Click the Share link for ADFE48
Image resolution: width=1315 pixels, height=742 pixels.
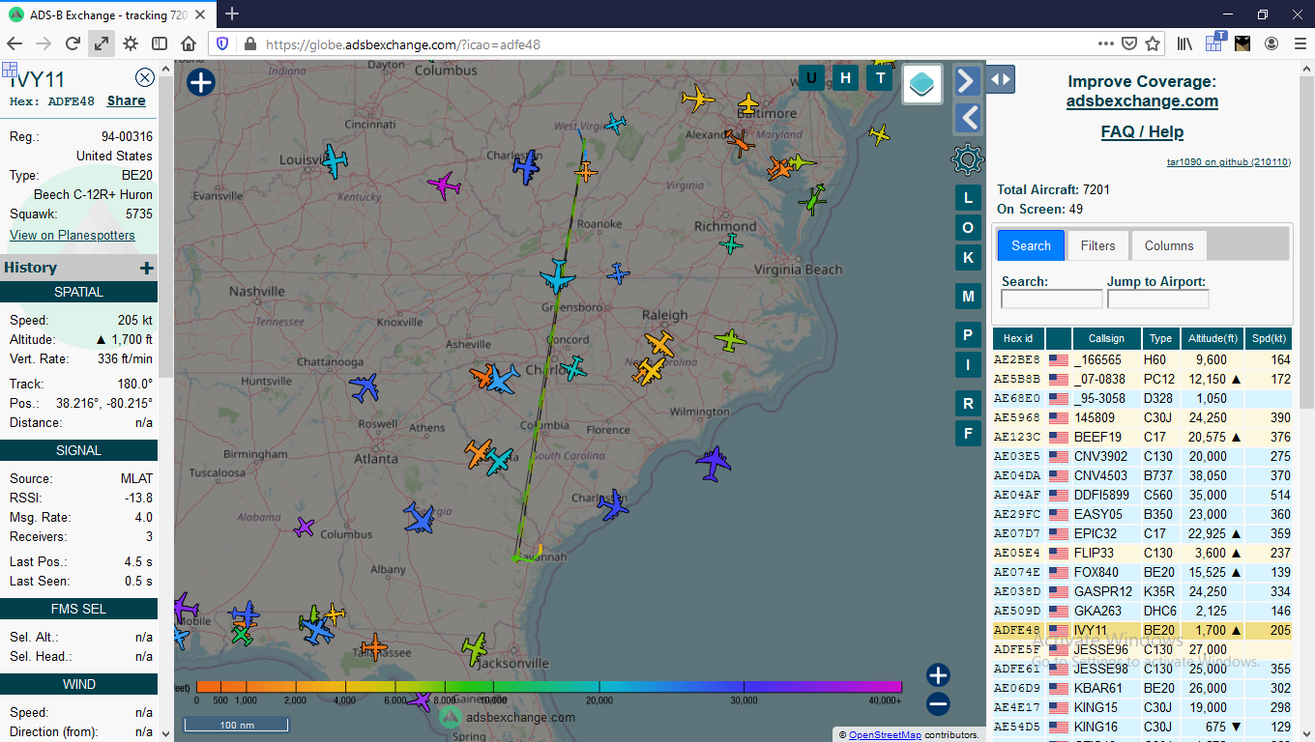tap(127, 100)
